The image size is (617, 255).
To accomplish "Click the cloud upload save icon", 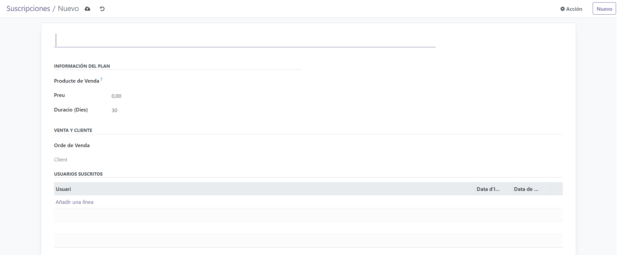I will (x=88, y=9).
